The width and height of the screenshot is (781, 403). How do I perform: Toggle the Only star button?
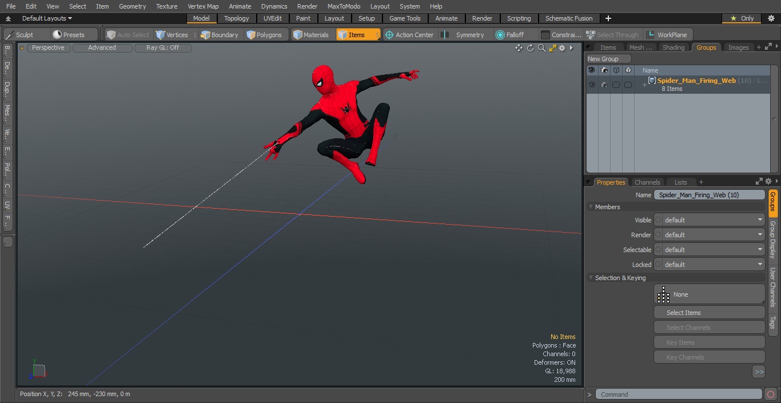point(742,18)
